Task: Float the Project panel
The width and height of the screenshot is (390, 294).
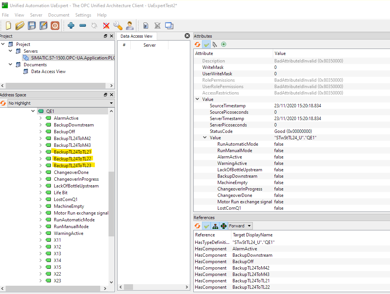Action: click(106, 36)
